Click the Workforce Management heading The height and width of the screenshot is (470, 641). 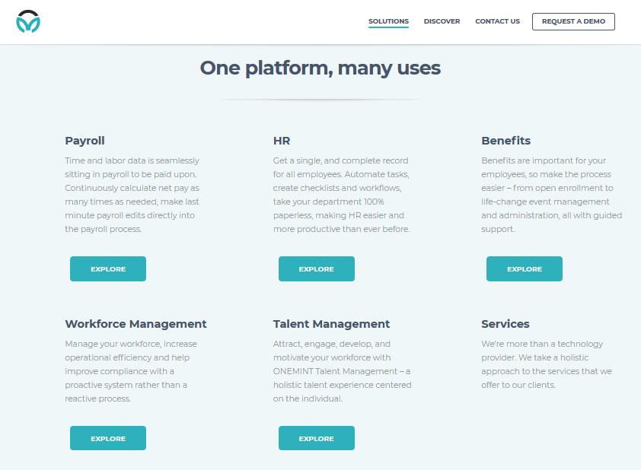pyautogui.click(x=136, y=324)
